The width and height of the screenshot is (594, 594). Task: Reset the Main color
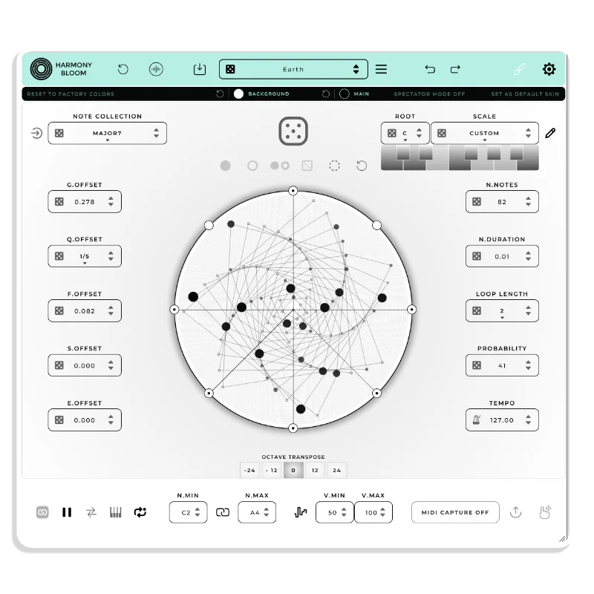326,94
